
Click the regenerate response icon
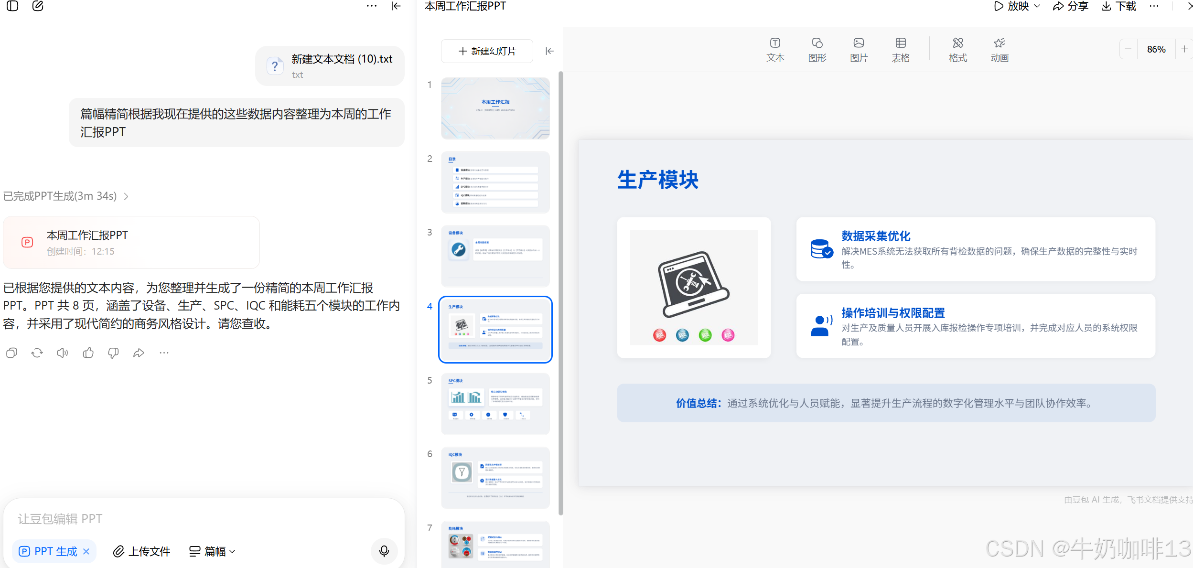[37, 353]
